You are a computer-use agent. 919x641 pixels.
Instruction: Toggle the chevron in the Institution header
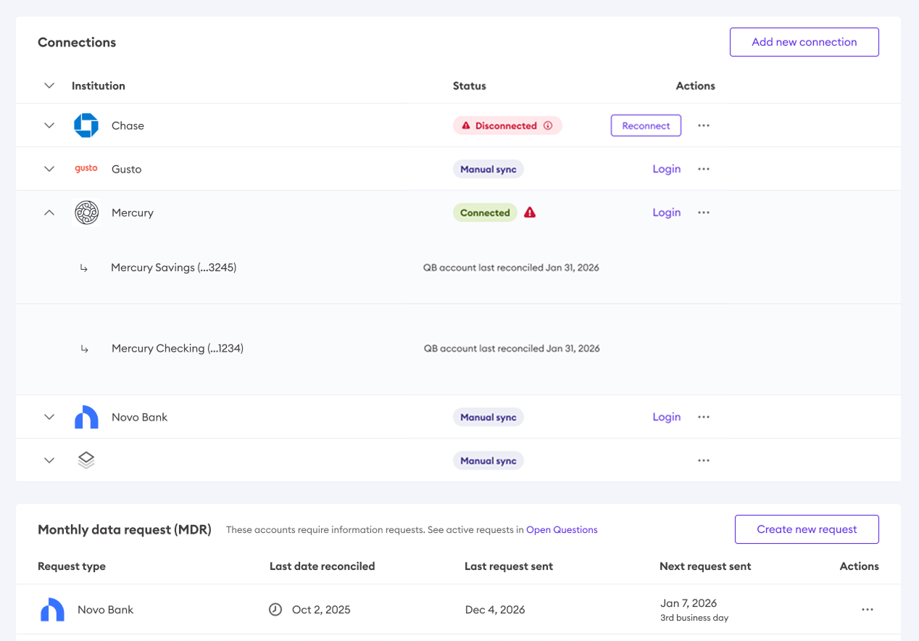[49, 86]
